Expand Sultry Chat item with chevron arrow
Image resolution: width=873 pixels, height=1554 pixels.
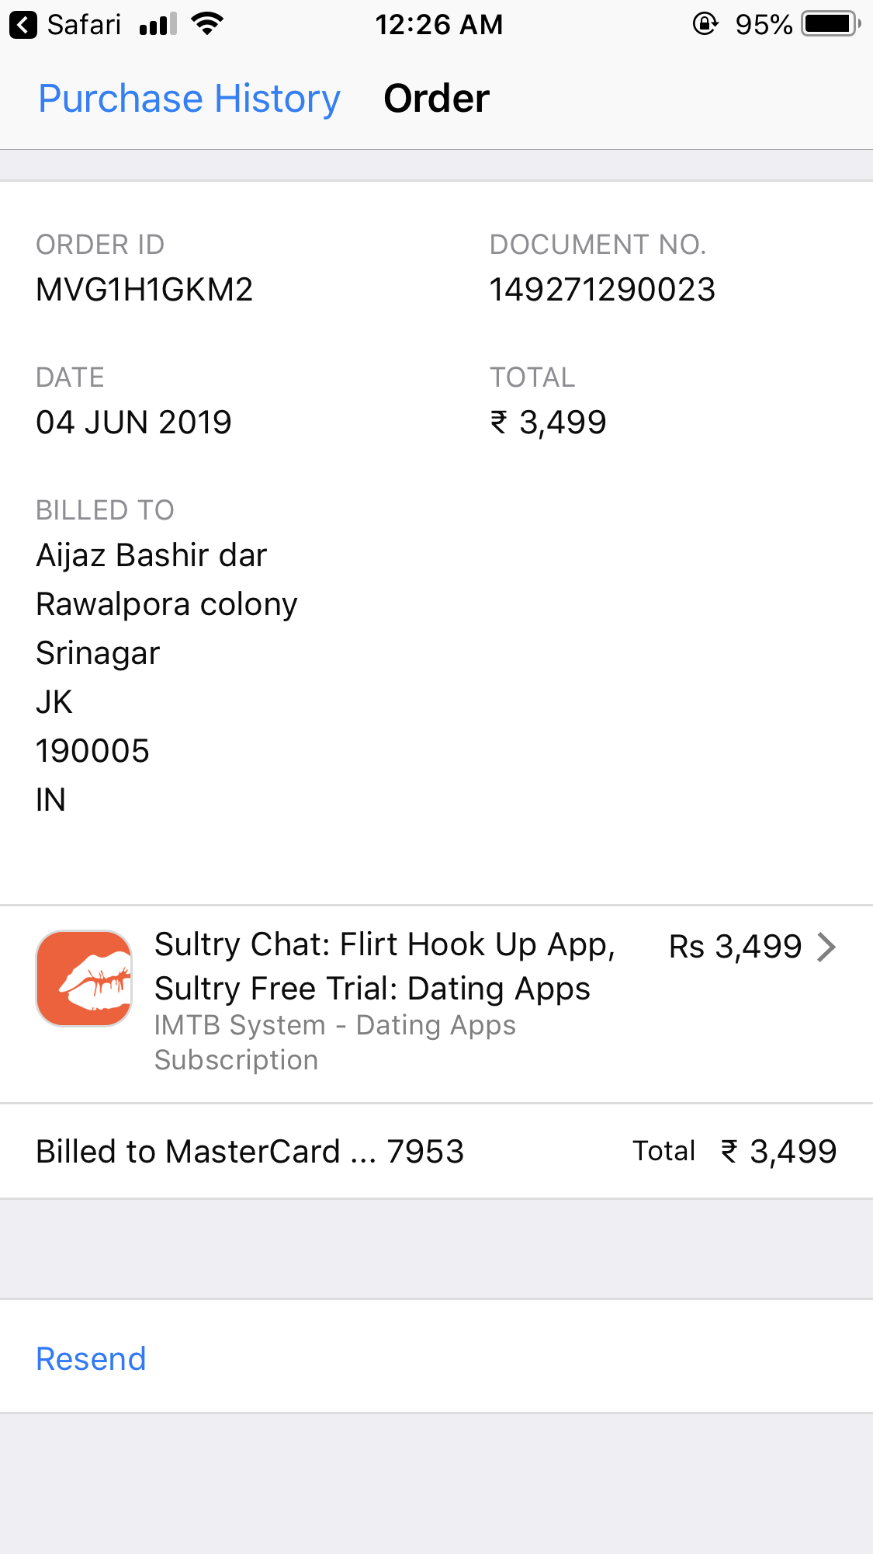pos(827,947)
